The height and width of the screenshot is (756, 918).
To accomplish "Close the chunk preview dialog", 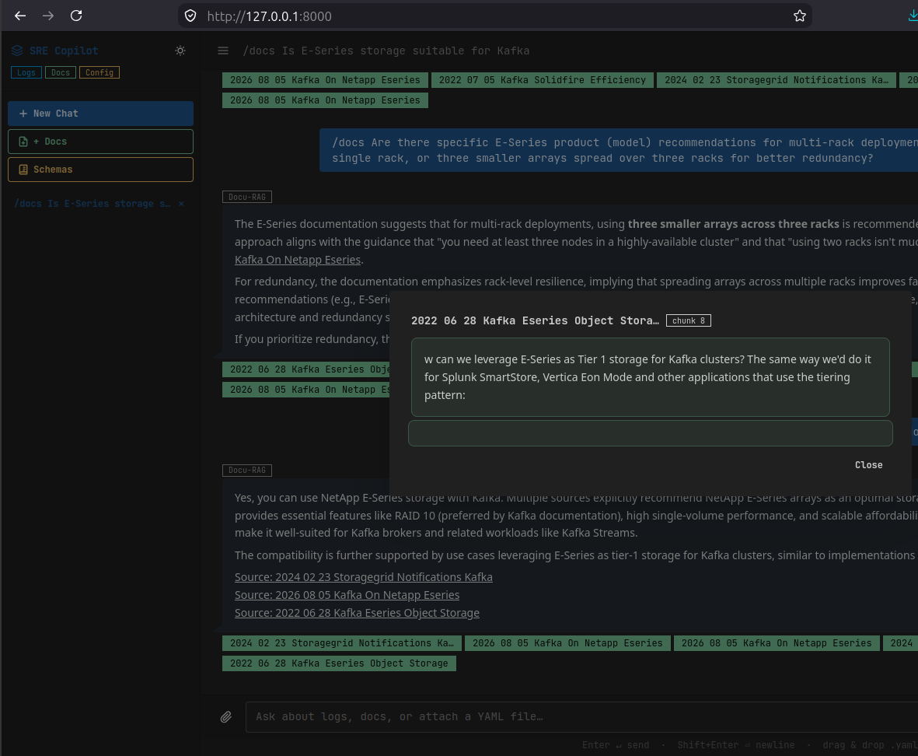I will [868, 465].
